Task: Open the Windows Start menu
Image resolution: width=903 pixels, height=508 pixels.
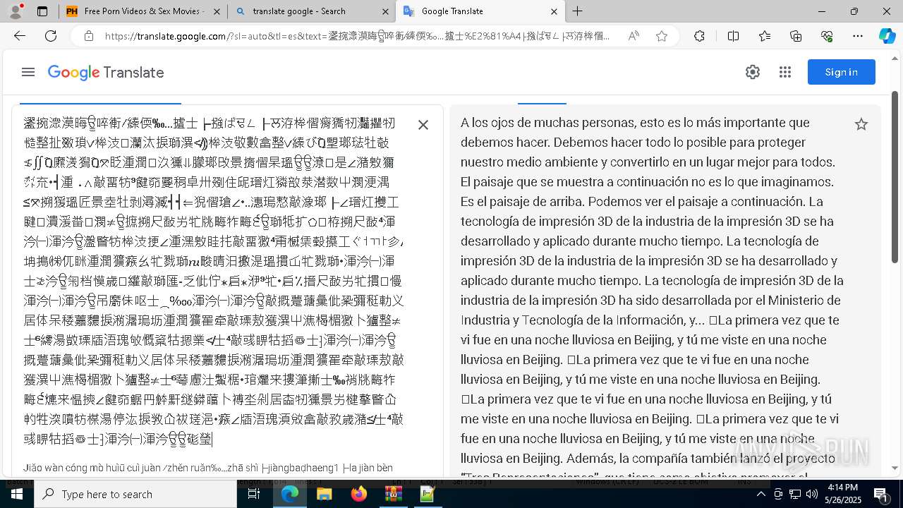Action: [x=16, y=494]
